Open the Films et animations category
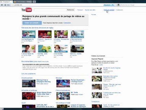This screenshot has height=110, width=146. point(63,90)
